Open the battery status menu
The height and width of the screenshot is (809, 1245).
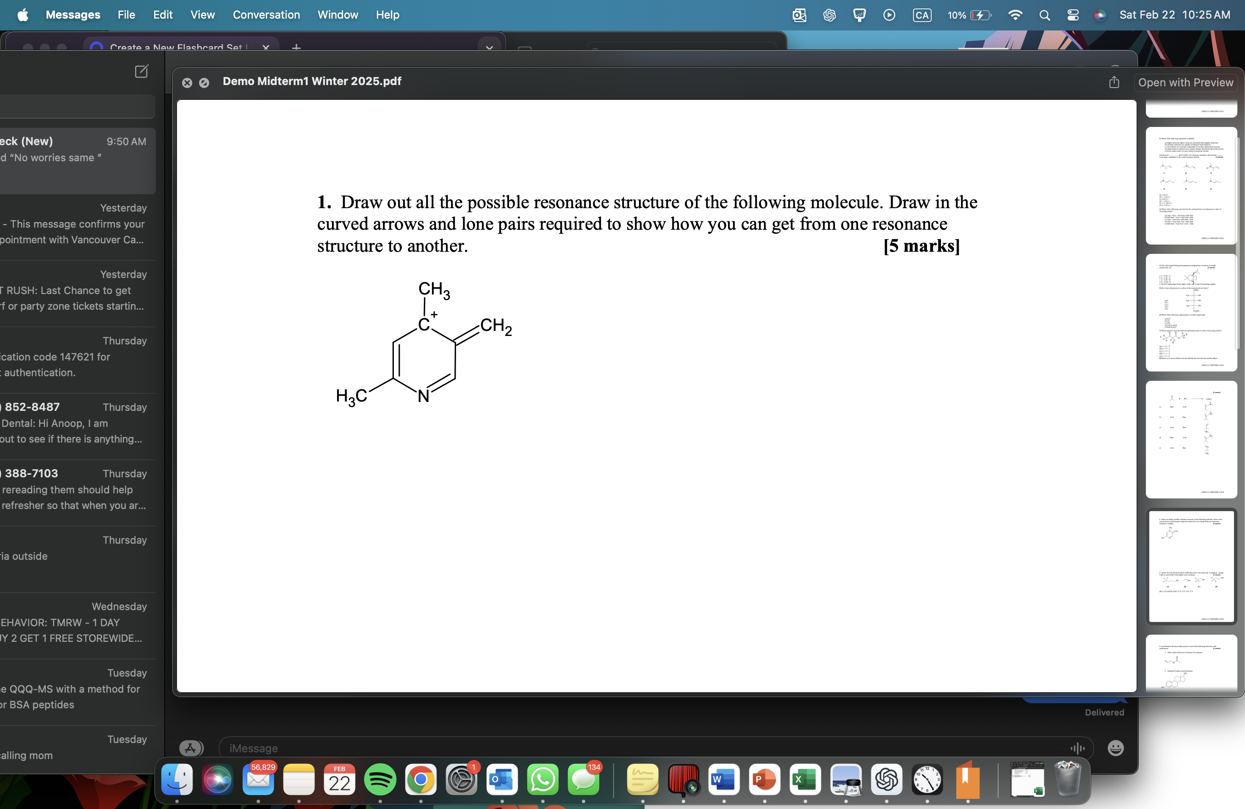click(969, 15)
